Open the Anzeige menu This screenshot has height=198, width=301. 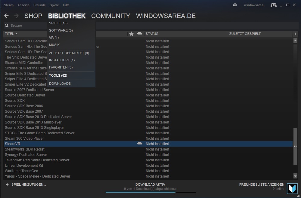click(x=23, y=5)
